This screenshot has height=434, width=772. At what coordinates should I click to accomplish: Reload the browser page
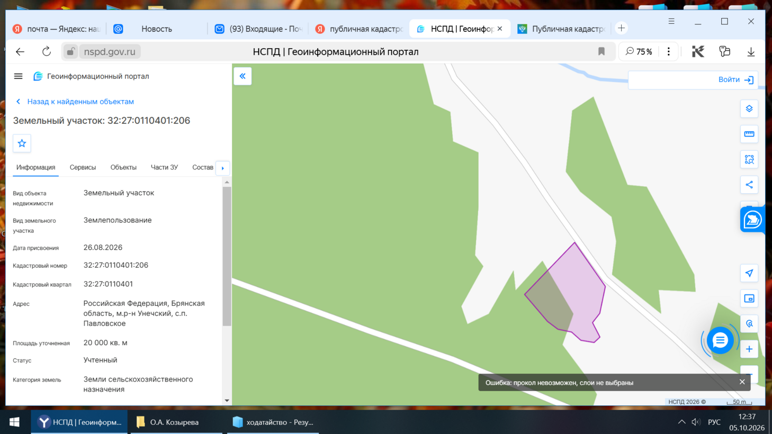pos(47,51)
